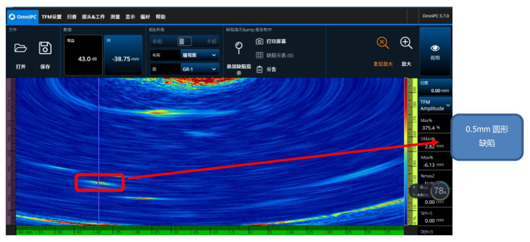530x242 pixels.
Task: Open the 显示 menu
Action: click(130, 17)
